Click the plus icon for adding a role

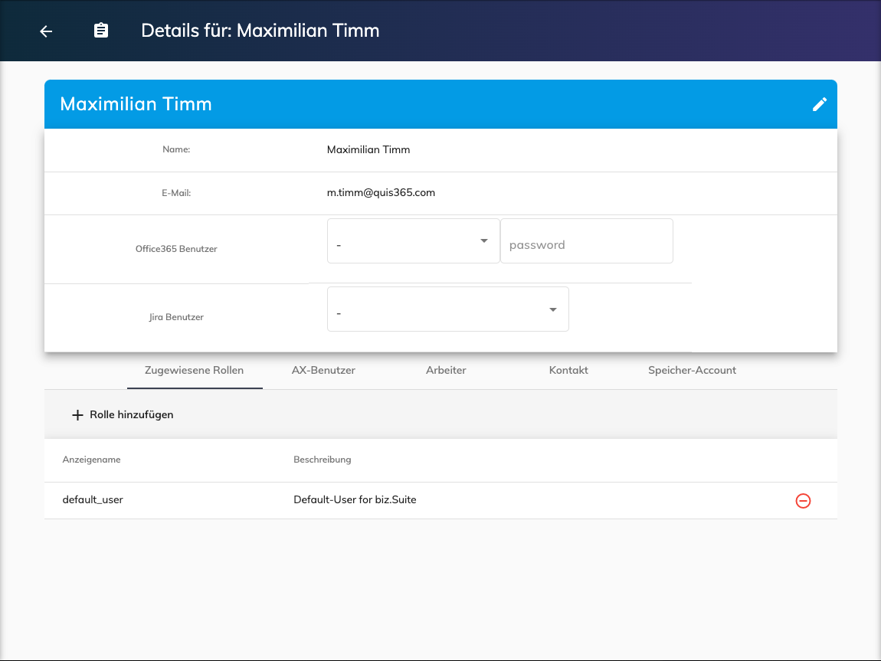coord(77,415)
